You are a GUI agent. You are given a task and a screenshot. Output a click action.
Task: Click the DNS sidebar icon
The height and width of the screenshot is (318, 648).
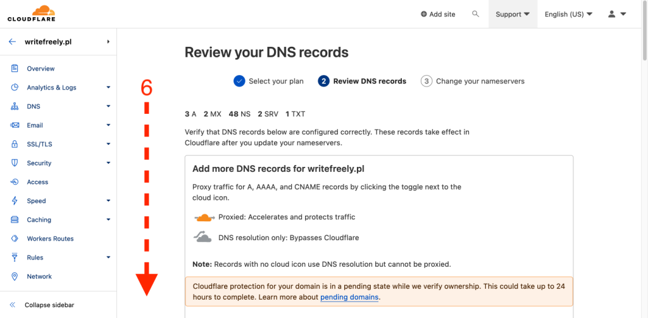14,106
